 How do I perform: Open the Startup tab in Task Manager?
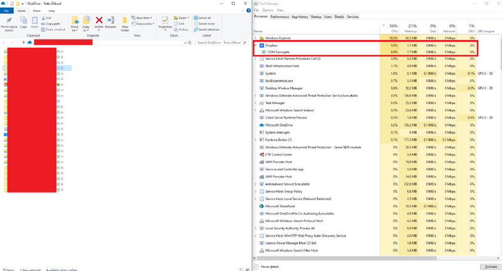tap(315, 17)
